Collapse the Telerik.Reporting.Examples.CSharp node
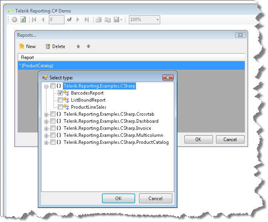The image size is (268, 222). [x=46, y=86]
